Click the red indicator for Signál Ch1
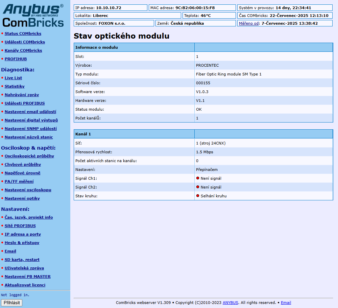Screen dimensions: 338x308 click(198, 178)
